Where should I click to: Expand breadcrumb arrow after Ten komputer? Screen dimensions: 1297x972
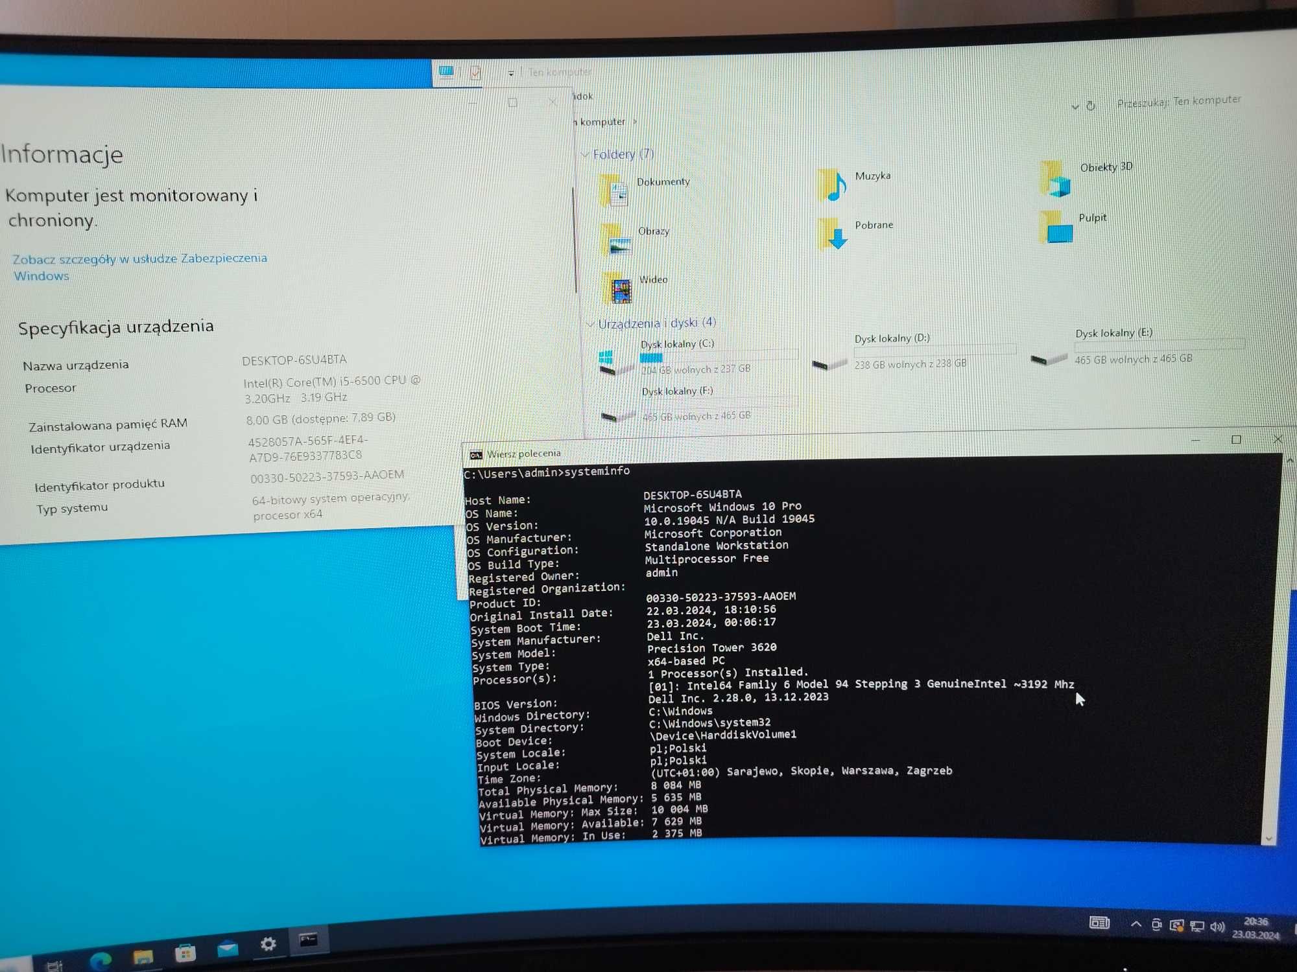click(x=635, y=121)
